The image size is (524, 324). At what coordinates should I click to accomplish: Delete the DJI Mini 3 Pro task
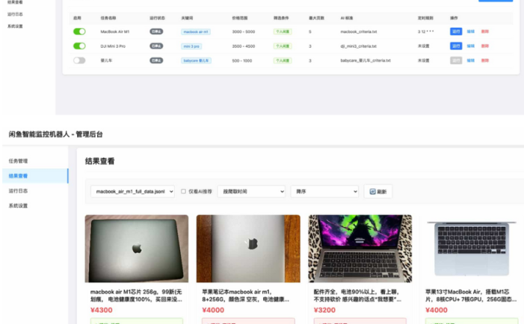tap(485, 46)
